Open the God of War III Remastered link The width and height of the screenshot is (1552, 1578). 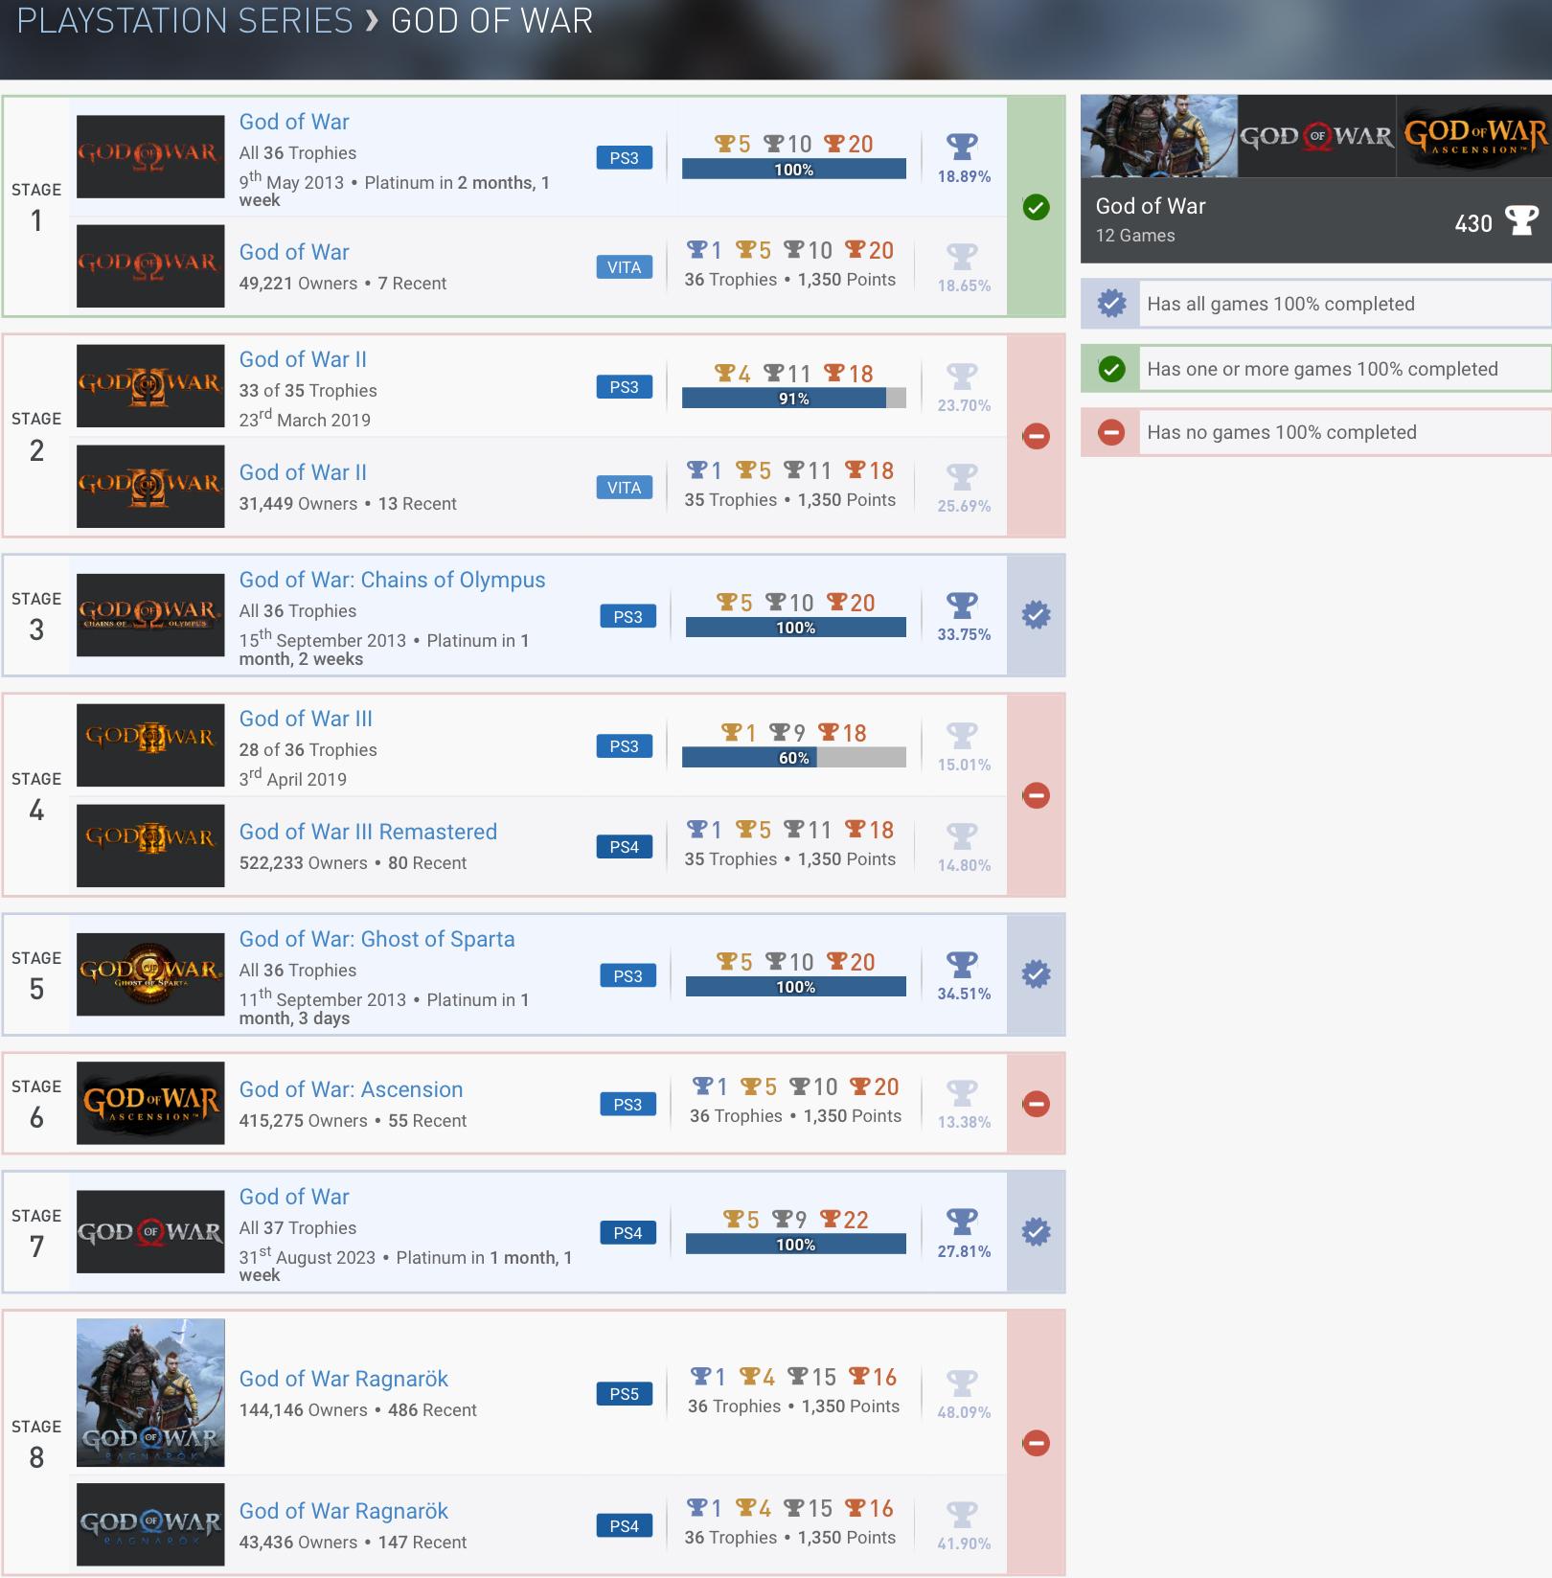[x=368, y=832]
